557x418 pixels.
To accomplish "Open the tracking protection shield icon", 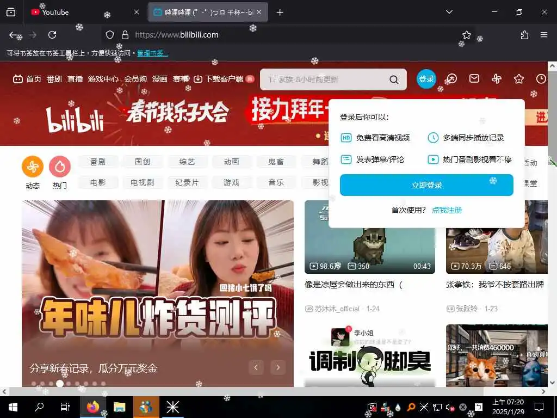I will pos(110,35).
